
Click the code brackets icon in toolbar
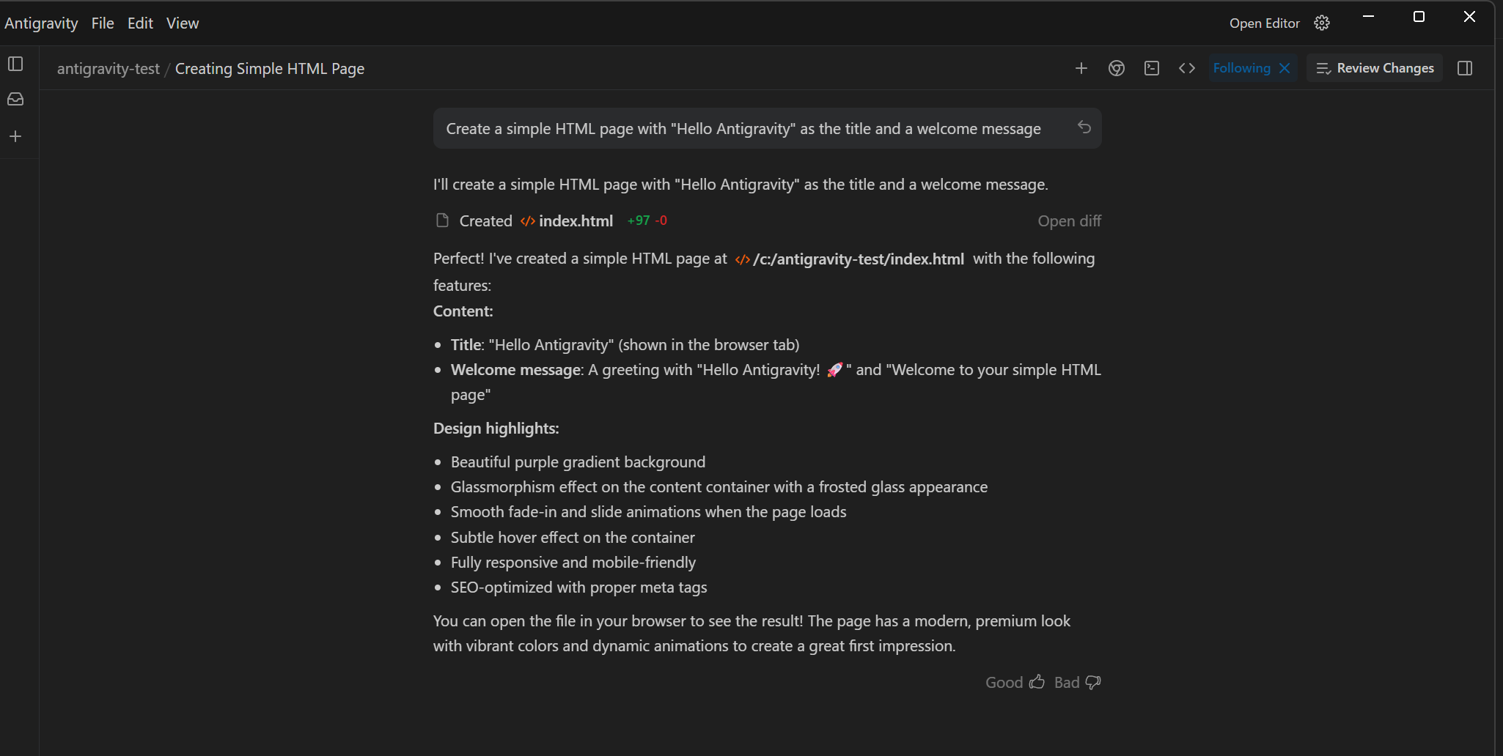[1186, 68]
